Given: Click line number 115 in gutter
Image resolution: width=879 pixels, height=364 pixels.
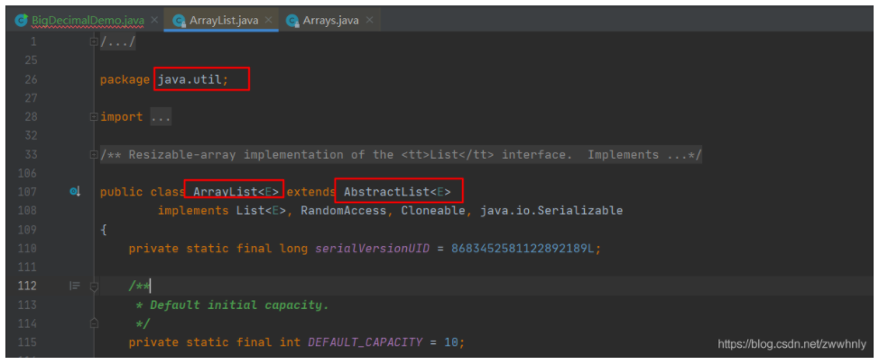Looking at the screenshot, I should (x=27, y=341).
